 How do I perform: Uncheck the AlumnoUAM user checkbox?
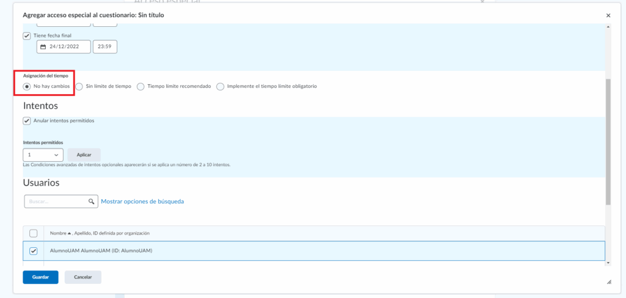[34, 250]
